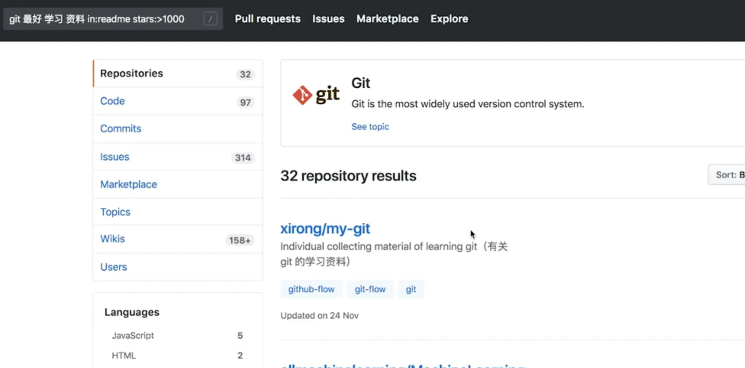The image size is (745, 368).
Task: Open Explore in top navigation
Action: pos(449,19)
